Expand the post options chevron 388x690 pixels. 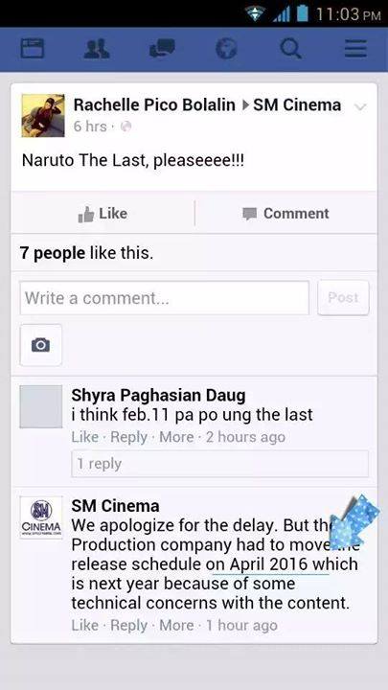pos(360,107)
